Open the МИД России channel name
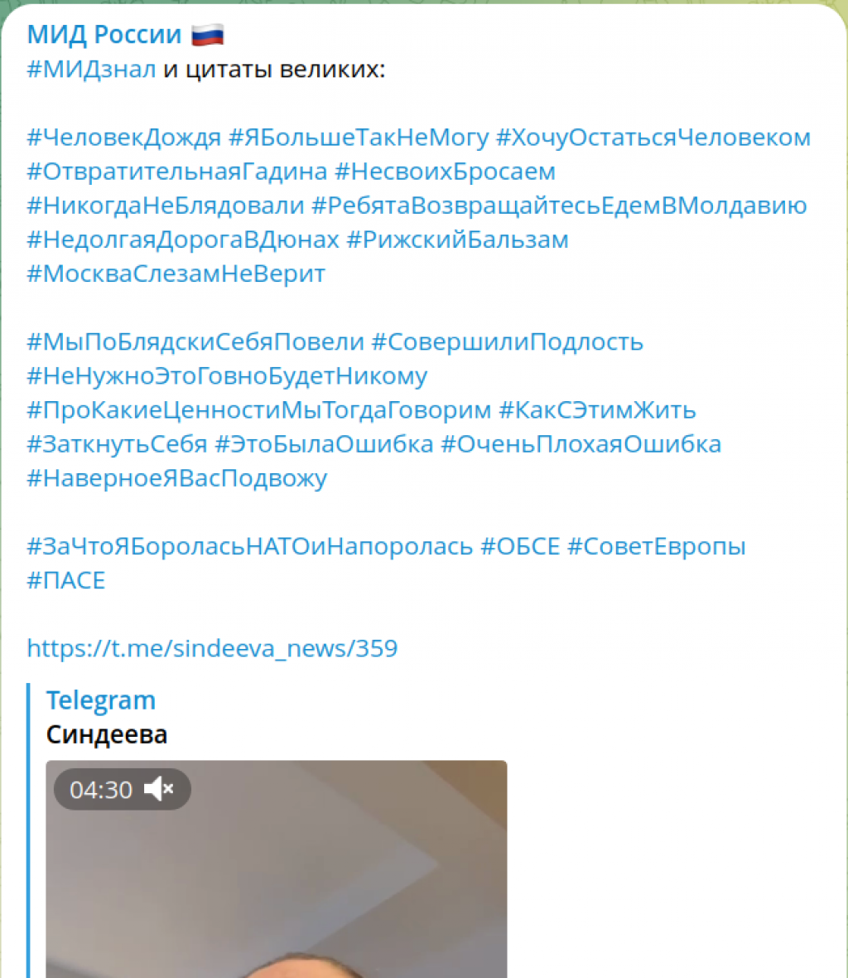 pyautogui.click(x=104, y=34)
